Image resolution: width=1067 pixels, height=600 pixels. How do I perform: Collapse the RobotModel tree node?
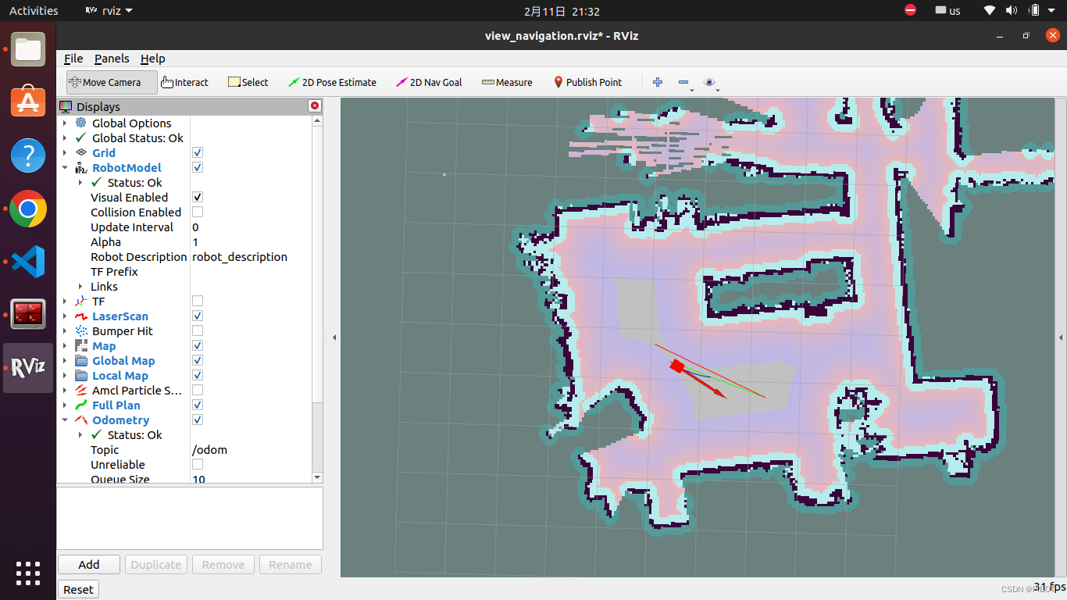click(x=65, y=167)
